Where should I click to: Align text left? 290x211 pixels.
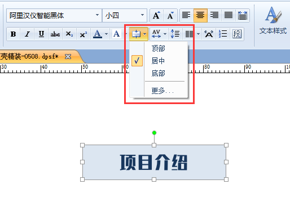click(186, 15)
